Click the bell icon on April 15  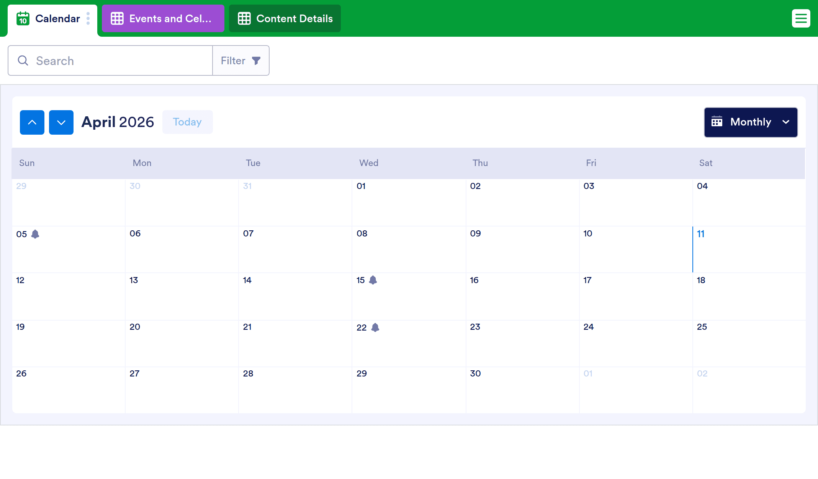pyautogui.click(x=373, y=280)
